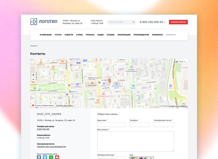Expand the phone number dropdown arrow
Viewport: 218px width, 159px height.
165,22
